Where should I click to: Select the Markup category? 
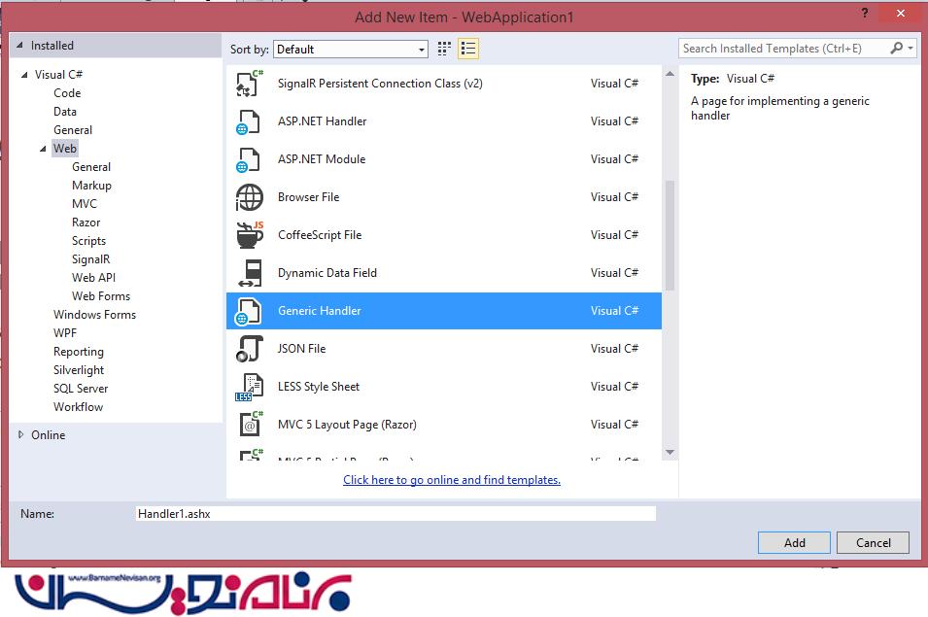pyautogui.click(x=91, y=186)
